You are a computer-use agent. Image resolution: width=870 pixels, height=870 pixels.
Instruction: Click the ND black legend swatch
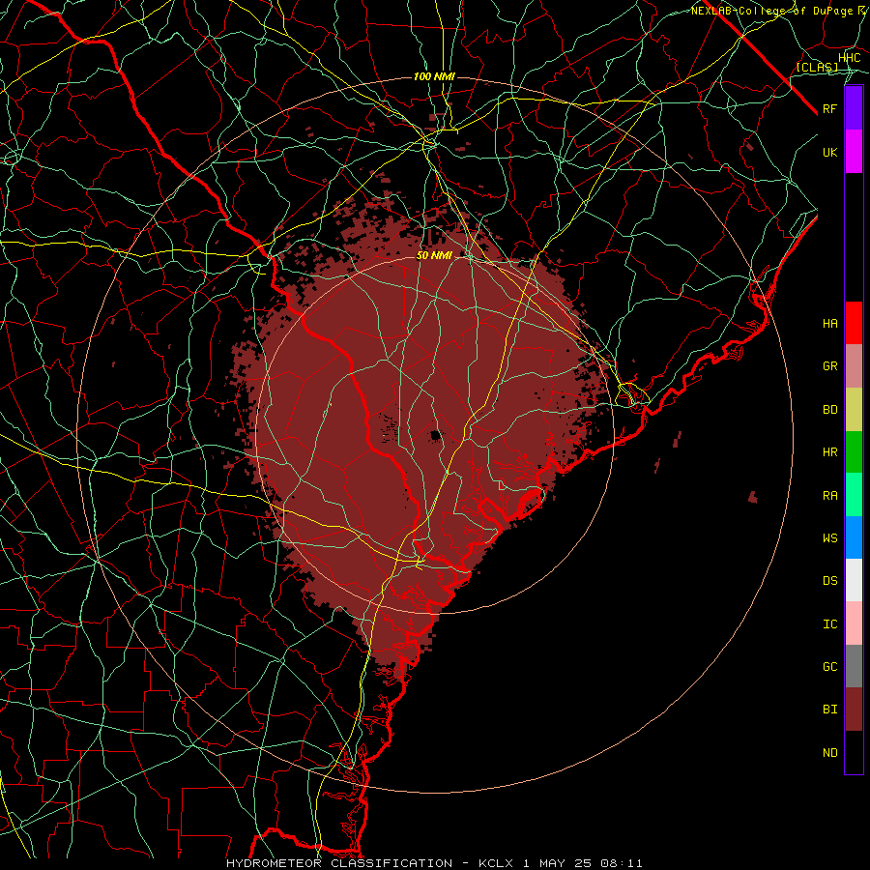coord(854,752)
